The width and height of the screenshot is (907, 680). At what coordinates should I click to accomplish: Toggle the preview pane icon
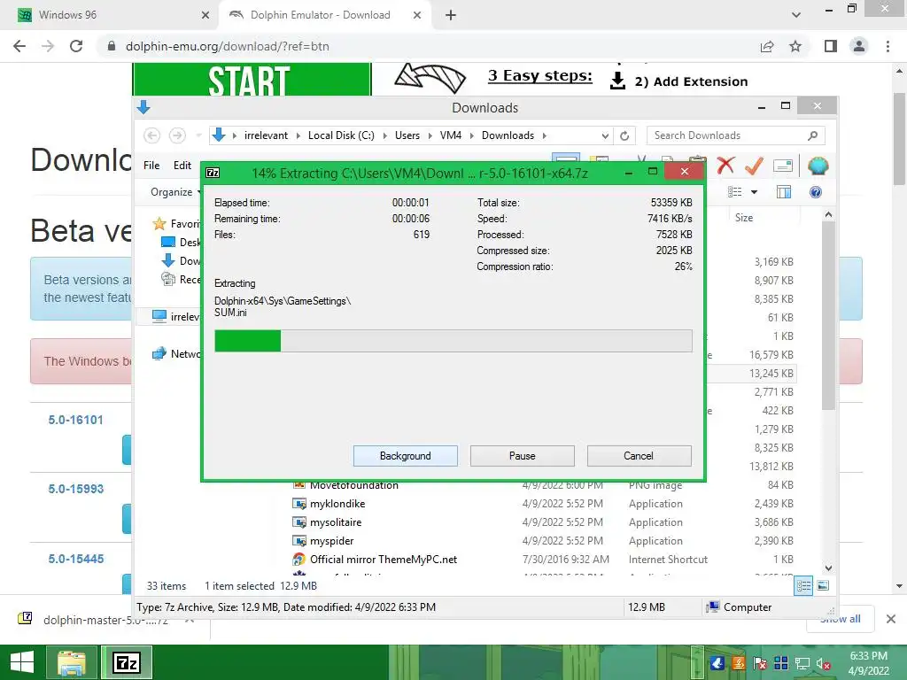(x=784, y=192)
